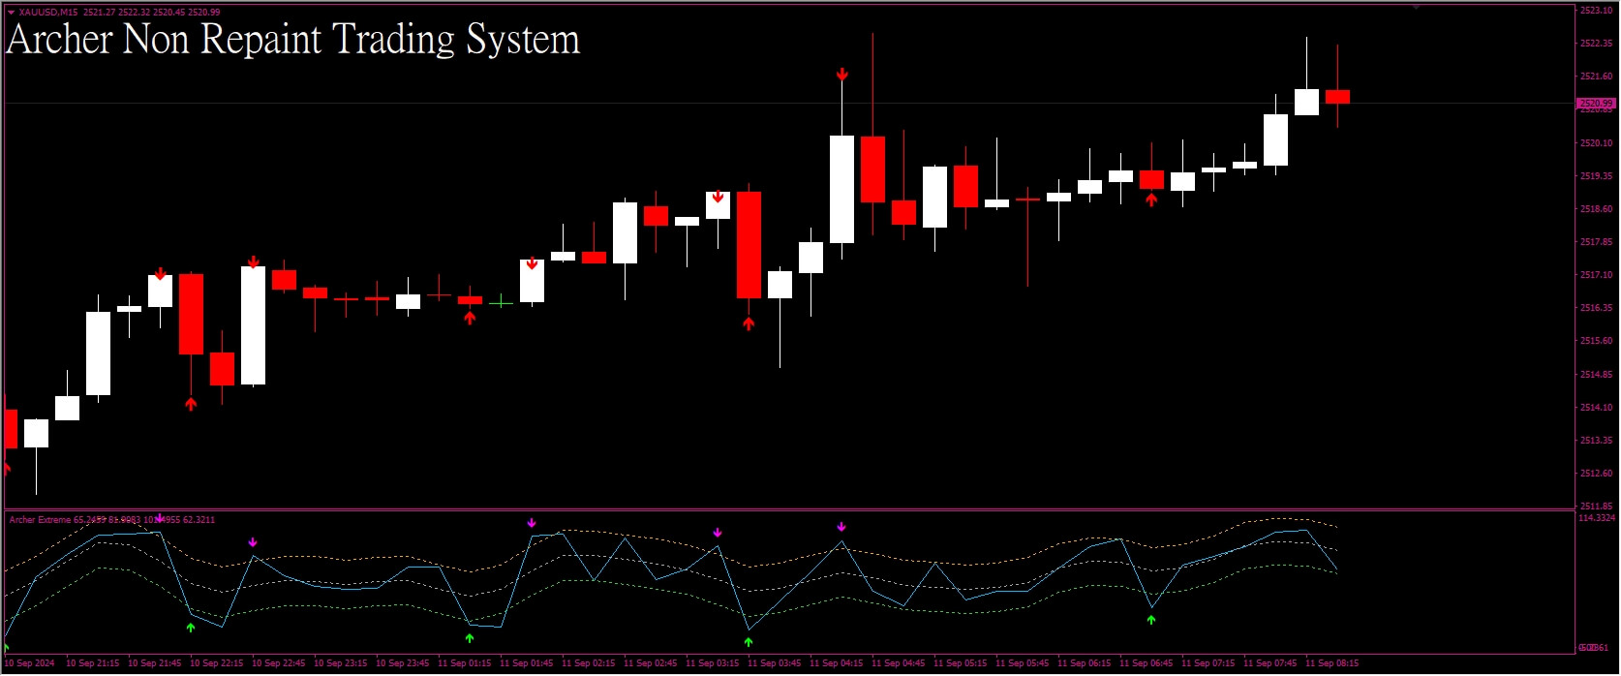The height and width of the screenshot is (676, 1621).
Task: Select the green up arrow at 03:45 in Archer Extreme
Action: (x=749, y=641)
